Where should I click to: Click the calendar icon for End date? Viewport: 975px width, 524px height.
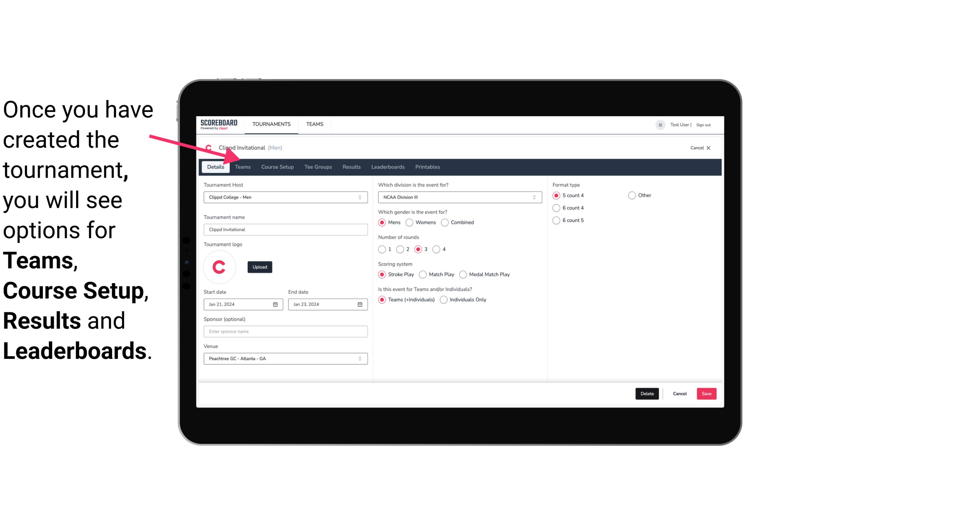click(x=360, y=304)
